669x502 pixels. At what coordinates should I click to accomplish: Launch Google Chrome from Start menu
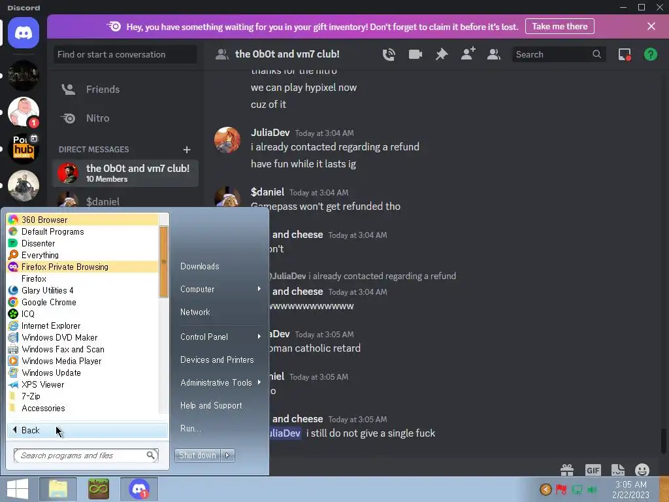[82, 302]
